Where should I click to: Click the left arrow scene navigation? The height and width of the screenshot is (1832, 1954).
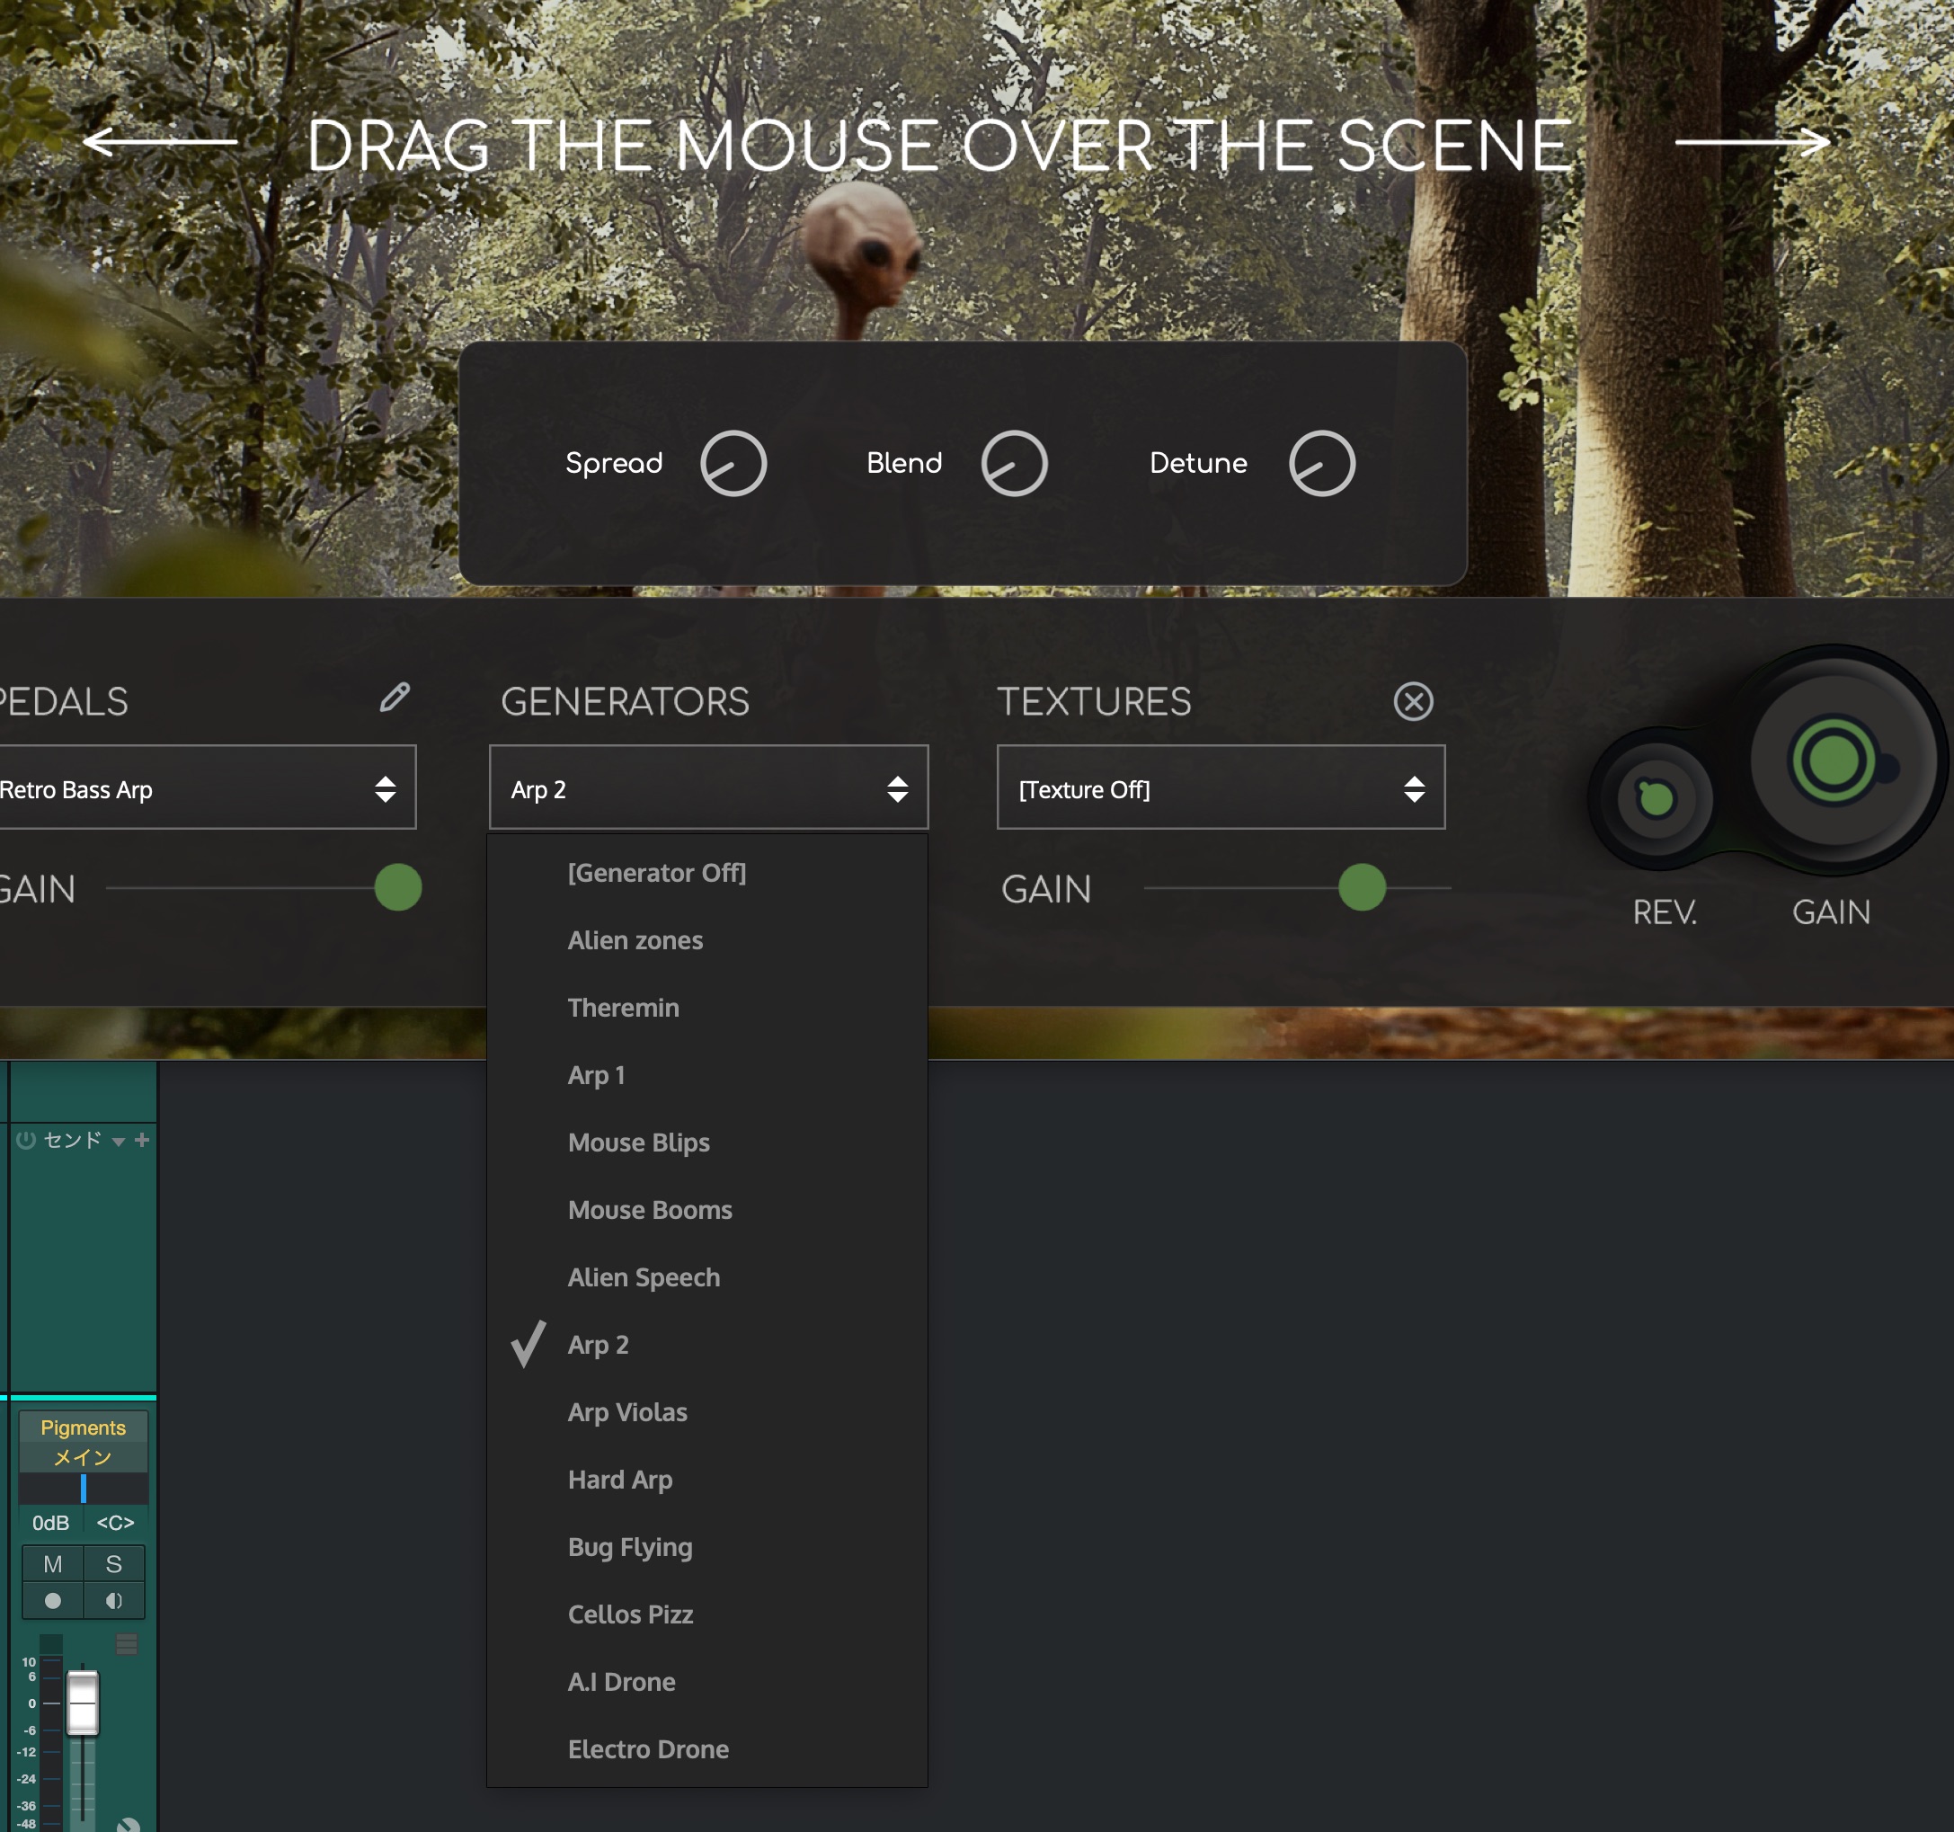coord(159,141)
